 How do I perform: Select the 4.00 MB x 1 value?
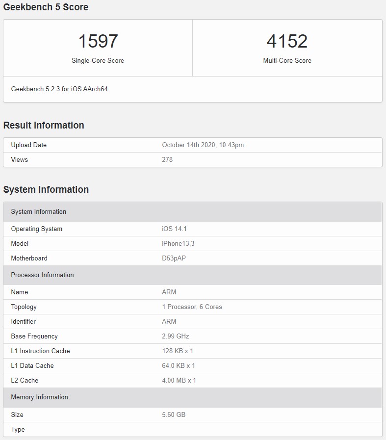pos(179,381)
